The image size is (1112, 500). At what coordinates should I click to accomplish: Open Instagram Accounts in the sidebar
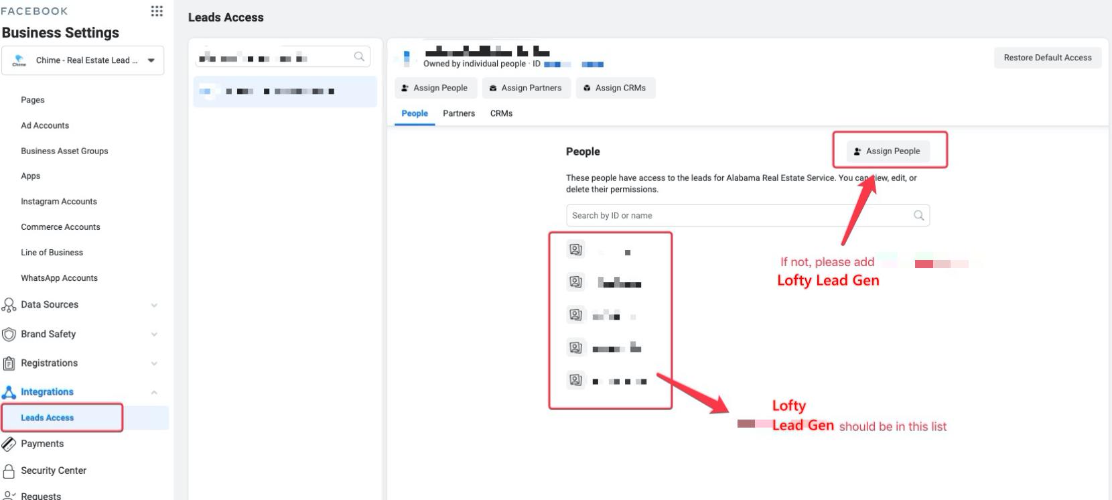(x=59, y=201)
